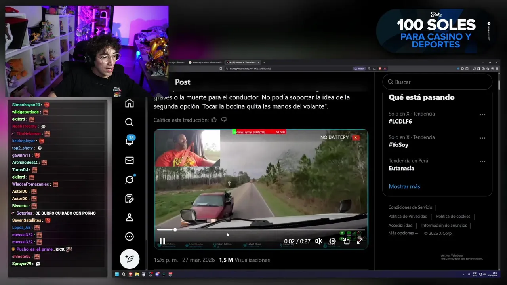
Task: Open the Windows Start button
Action: [117, 274]
